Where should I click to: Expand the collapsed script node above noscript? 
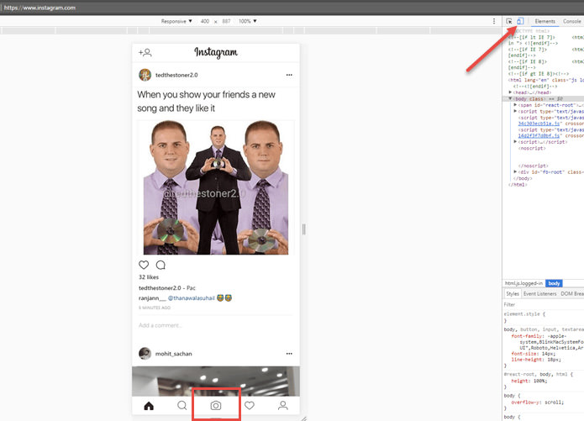515,142
